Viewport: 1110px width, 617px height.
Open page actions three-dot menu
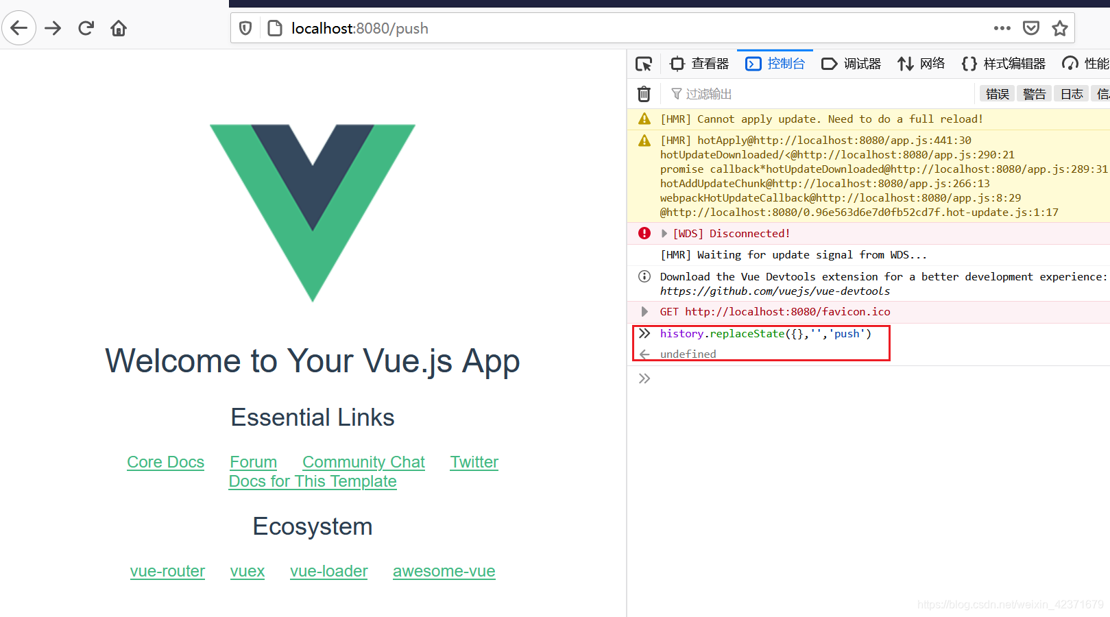(x=1002, y=28)
